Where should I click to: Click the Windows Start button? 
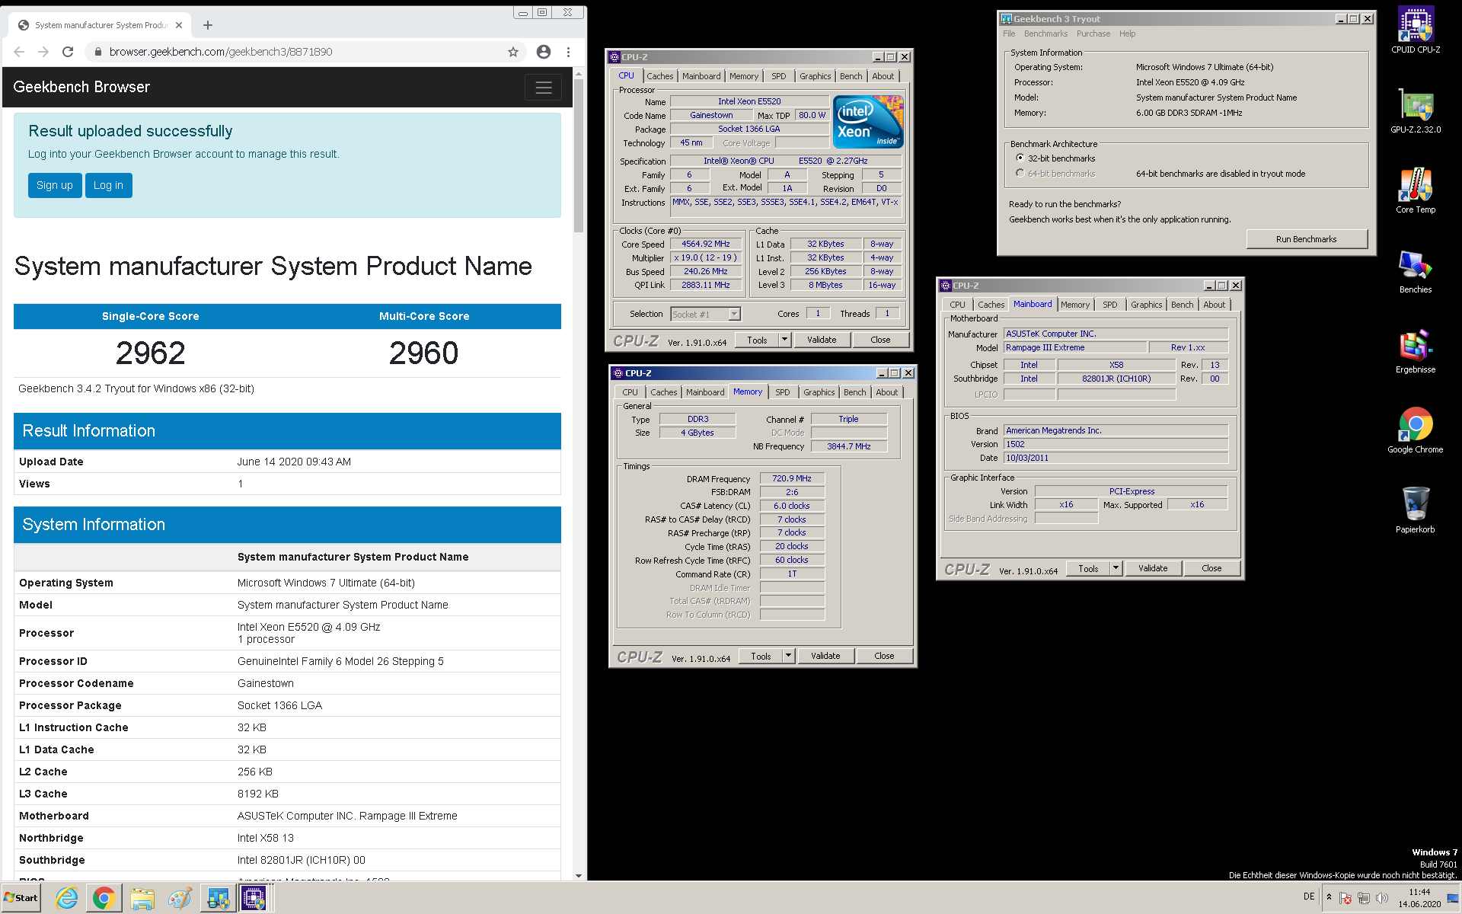[21, 898]
